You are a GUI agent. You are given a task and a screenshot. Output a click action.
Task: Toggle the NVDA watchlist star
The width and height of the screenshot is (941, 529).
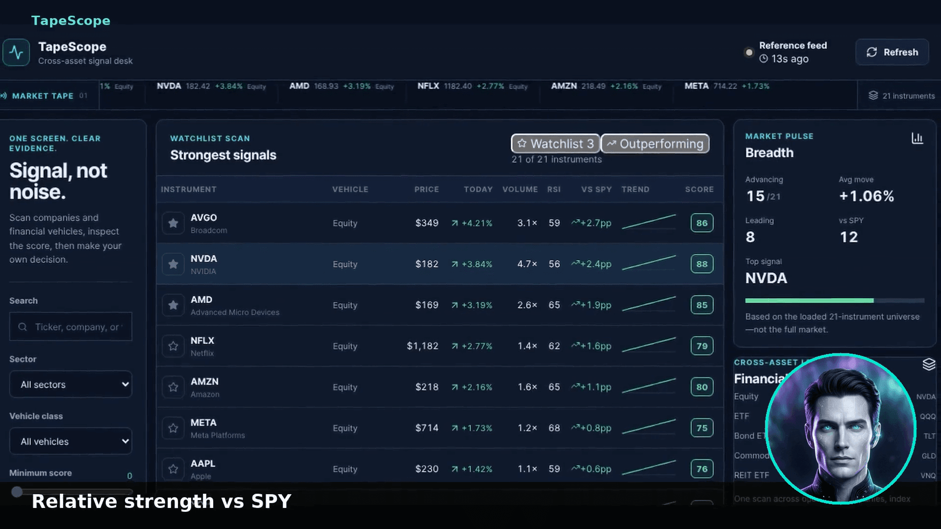[x=173, y=264]
